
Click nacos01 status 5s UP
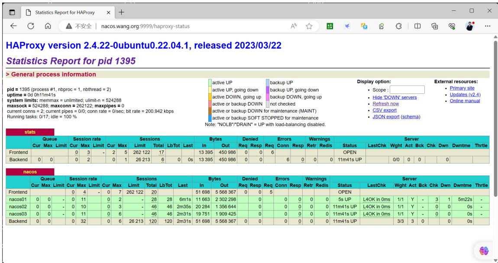click(345, 199)
